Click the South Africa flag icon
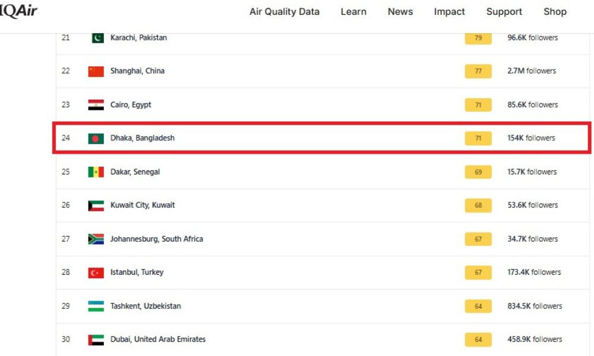Viewport: 594px width, 356px height. click(x=96, y=239)
